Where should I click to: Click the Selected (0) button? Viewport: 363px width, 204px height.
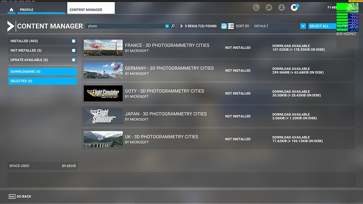[43, 81]
